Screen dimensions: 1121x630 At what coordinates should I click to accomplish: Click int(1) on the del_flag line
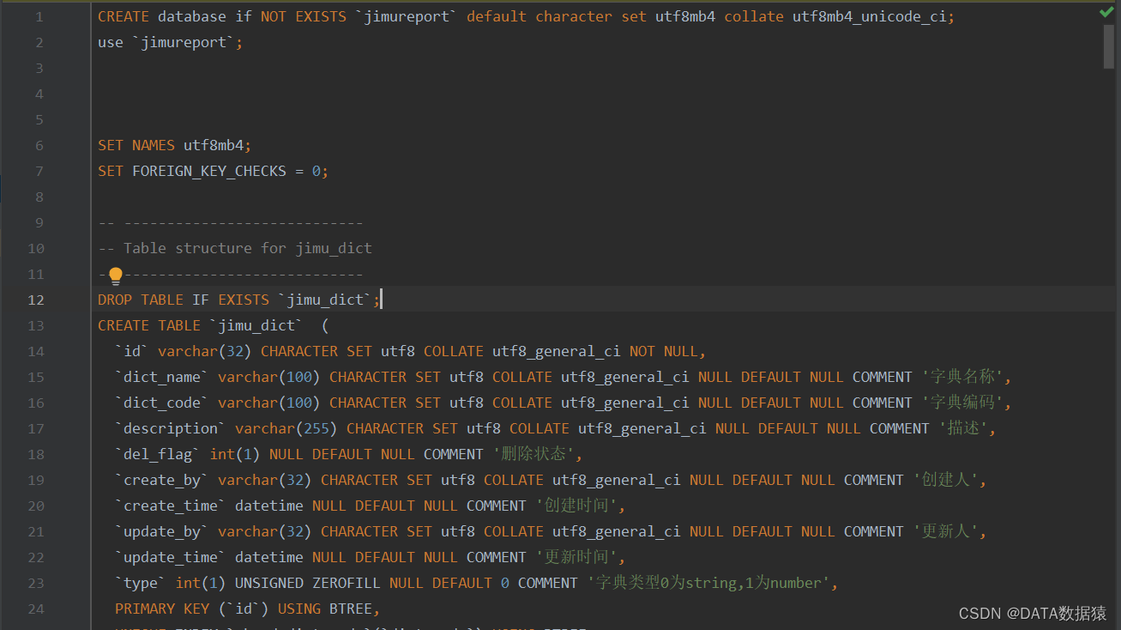coord(235,454)
